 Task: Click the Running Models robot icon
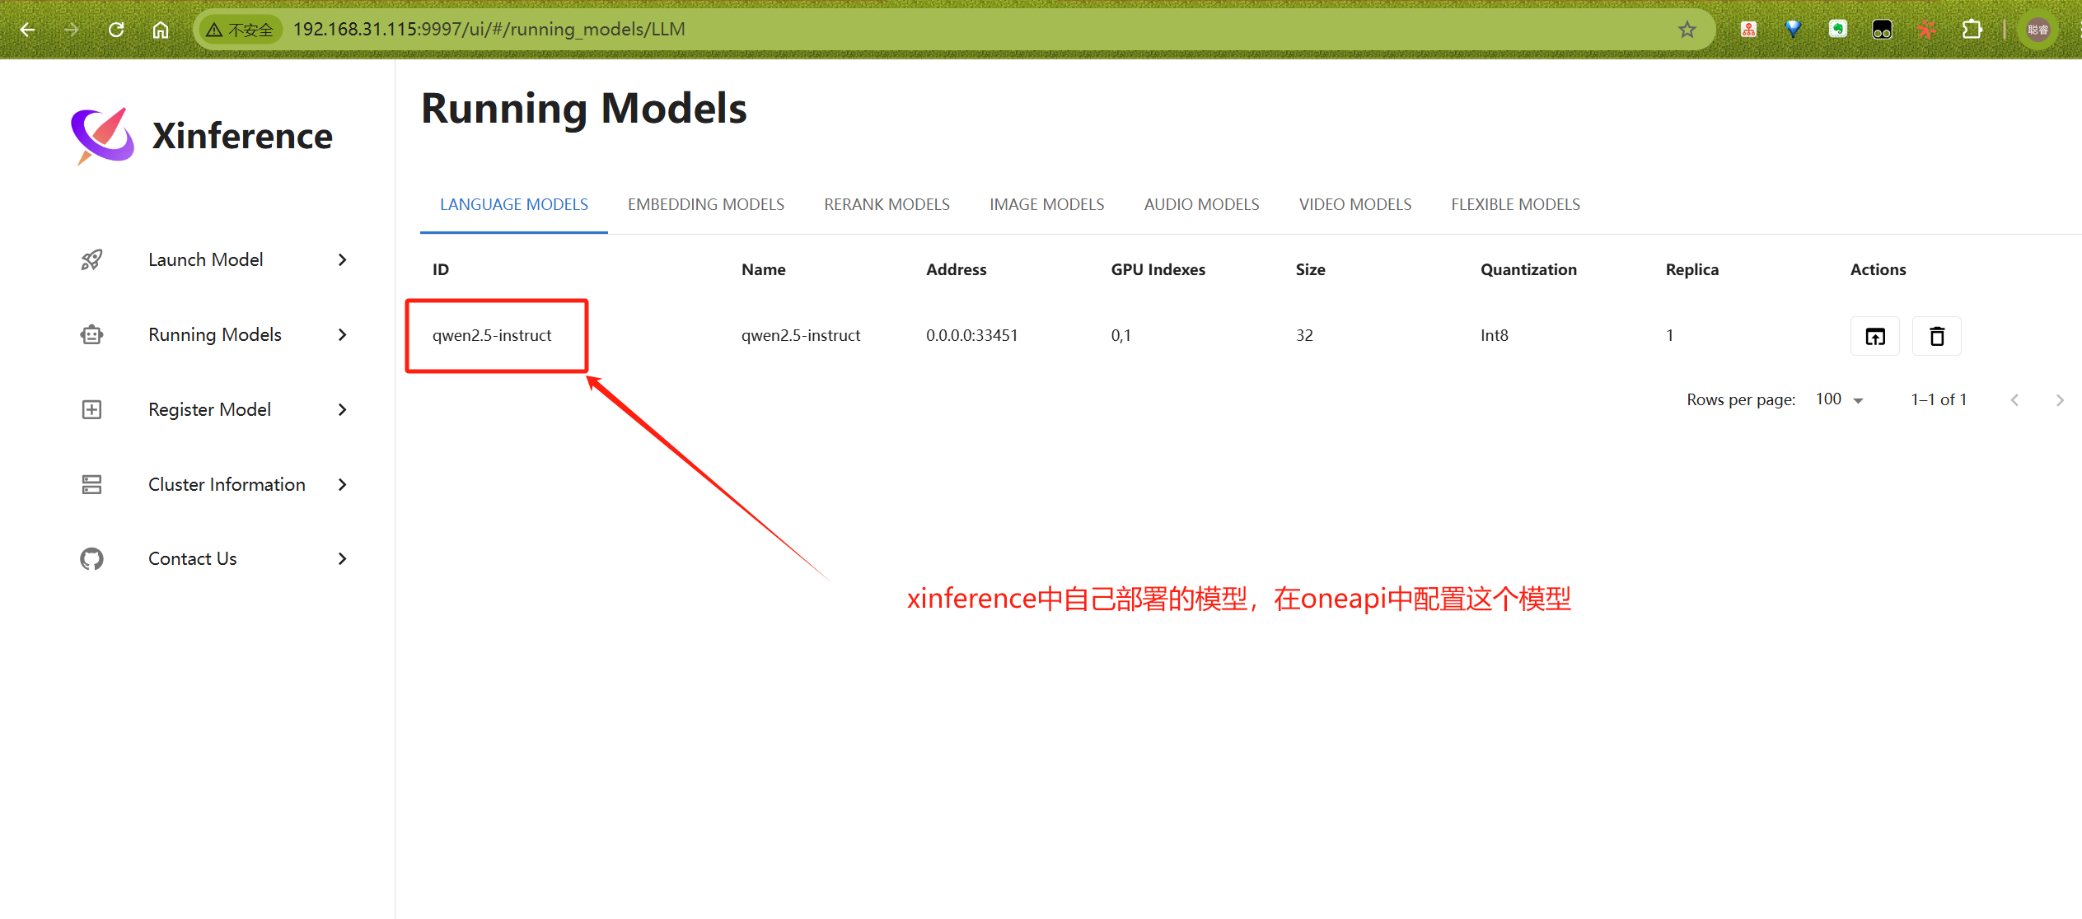coord(91,335)
